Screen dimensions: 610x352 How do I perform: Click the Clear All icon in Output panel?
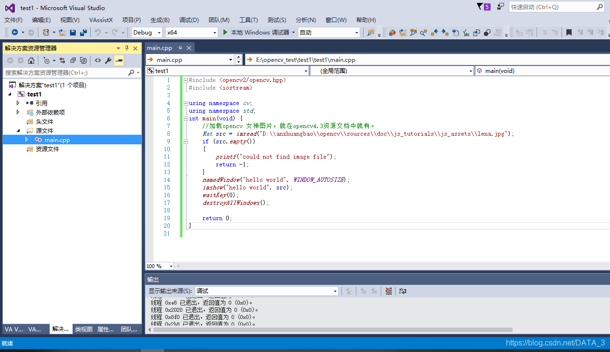tap(389, 291)
